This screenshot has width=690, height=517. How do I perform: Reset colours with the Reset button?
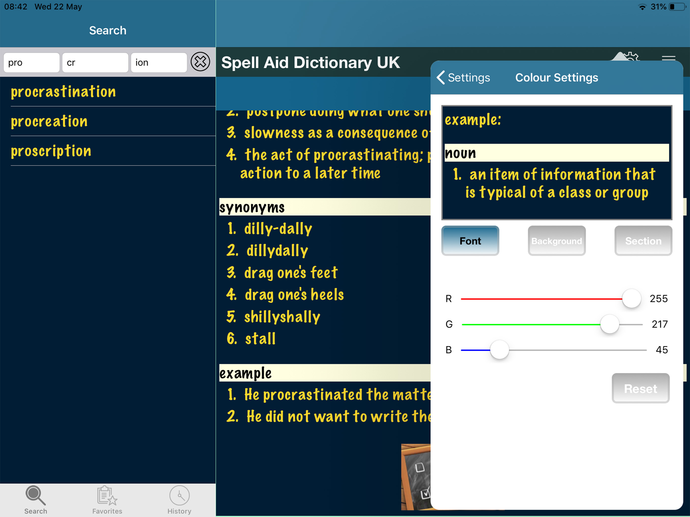[x=640, y=388]
